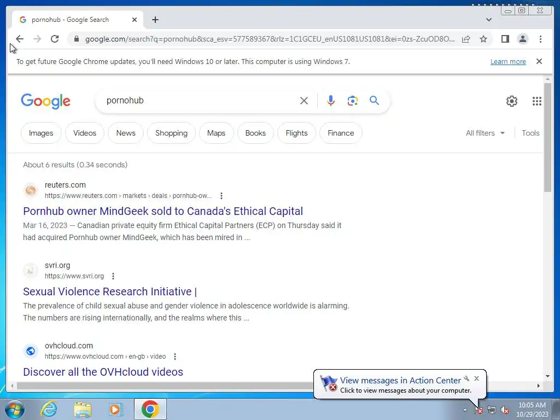Viewport: 560px width, 420px height.
Task: Click the reuters.com URL breadcrumb text
Action: [128, 196]
